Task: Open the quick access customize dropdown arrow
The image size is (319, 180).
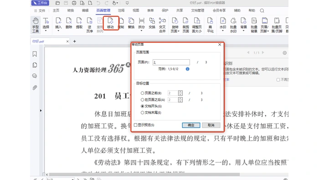Action: 127,3
